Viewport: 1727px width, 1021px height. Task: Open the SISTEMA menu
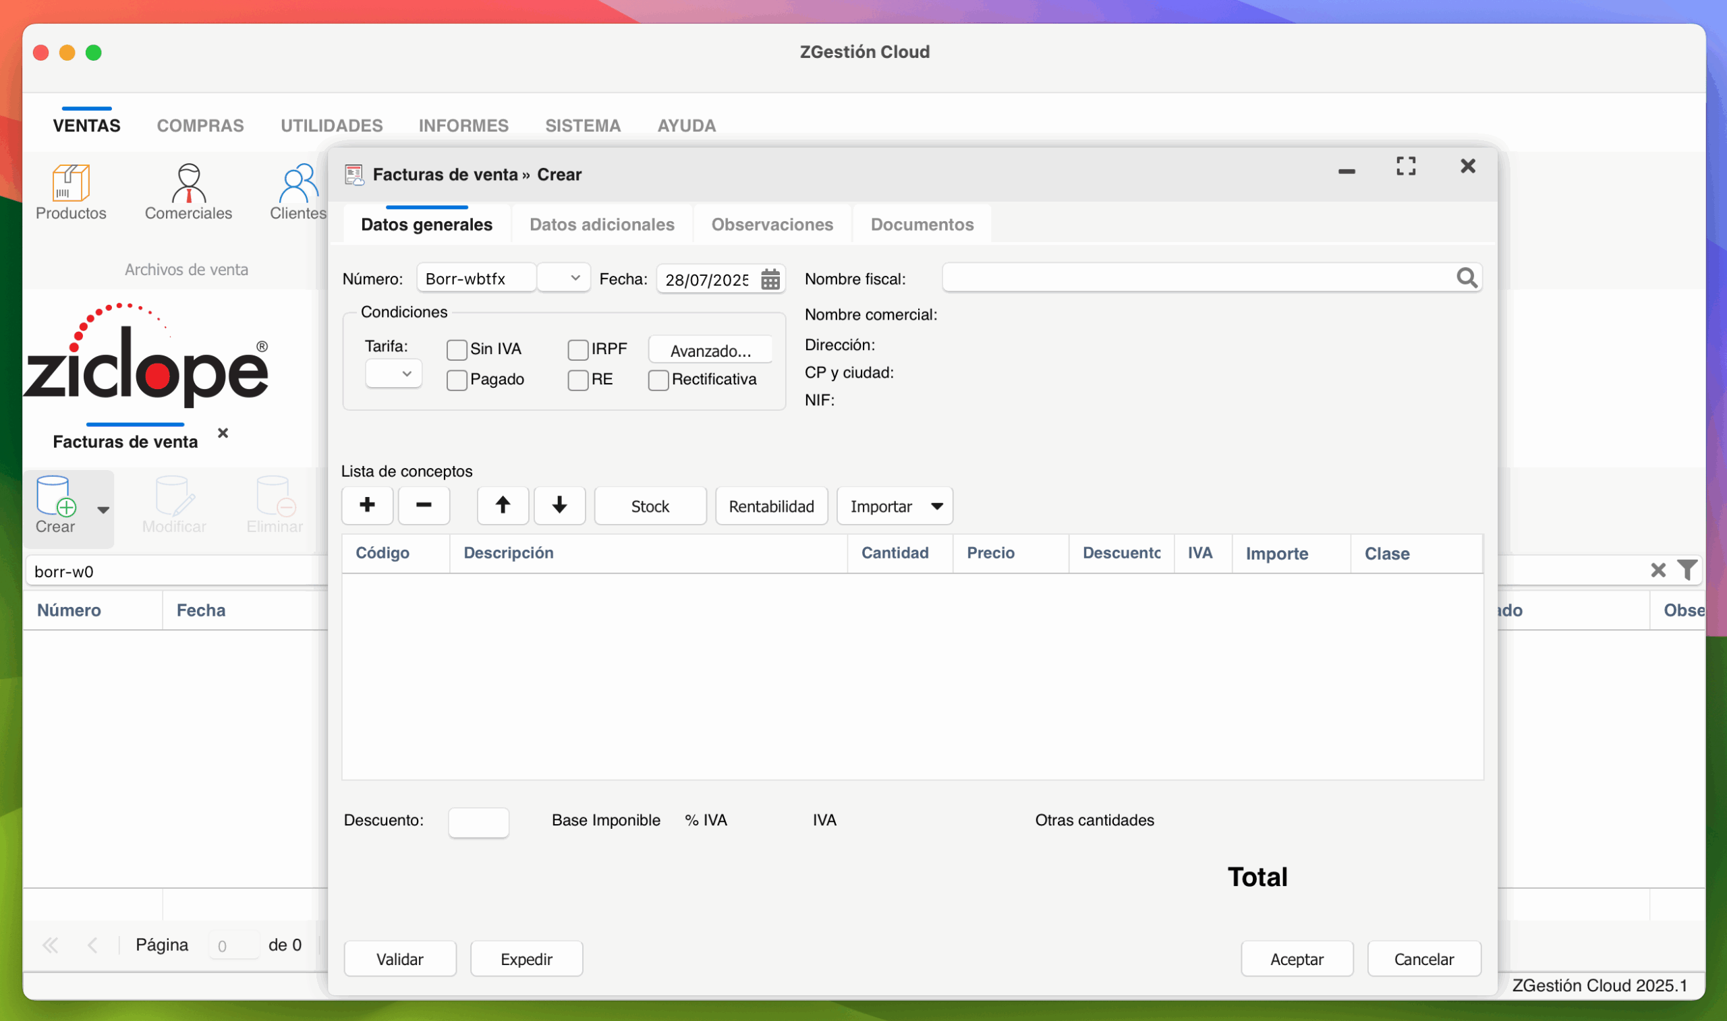(583, 125)
